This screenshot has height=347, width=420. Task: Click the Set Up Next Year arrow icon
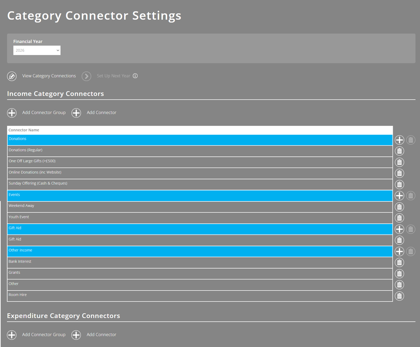[86, 76]
